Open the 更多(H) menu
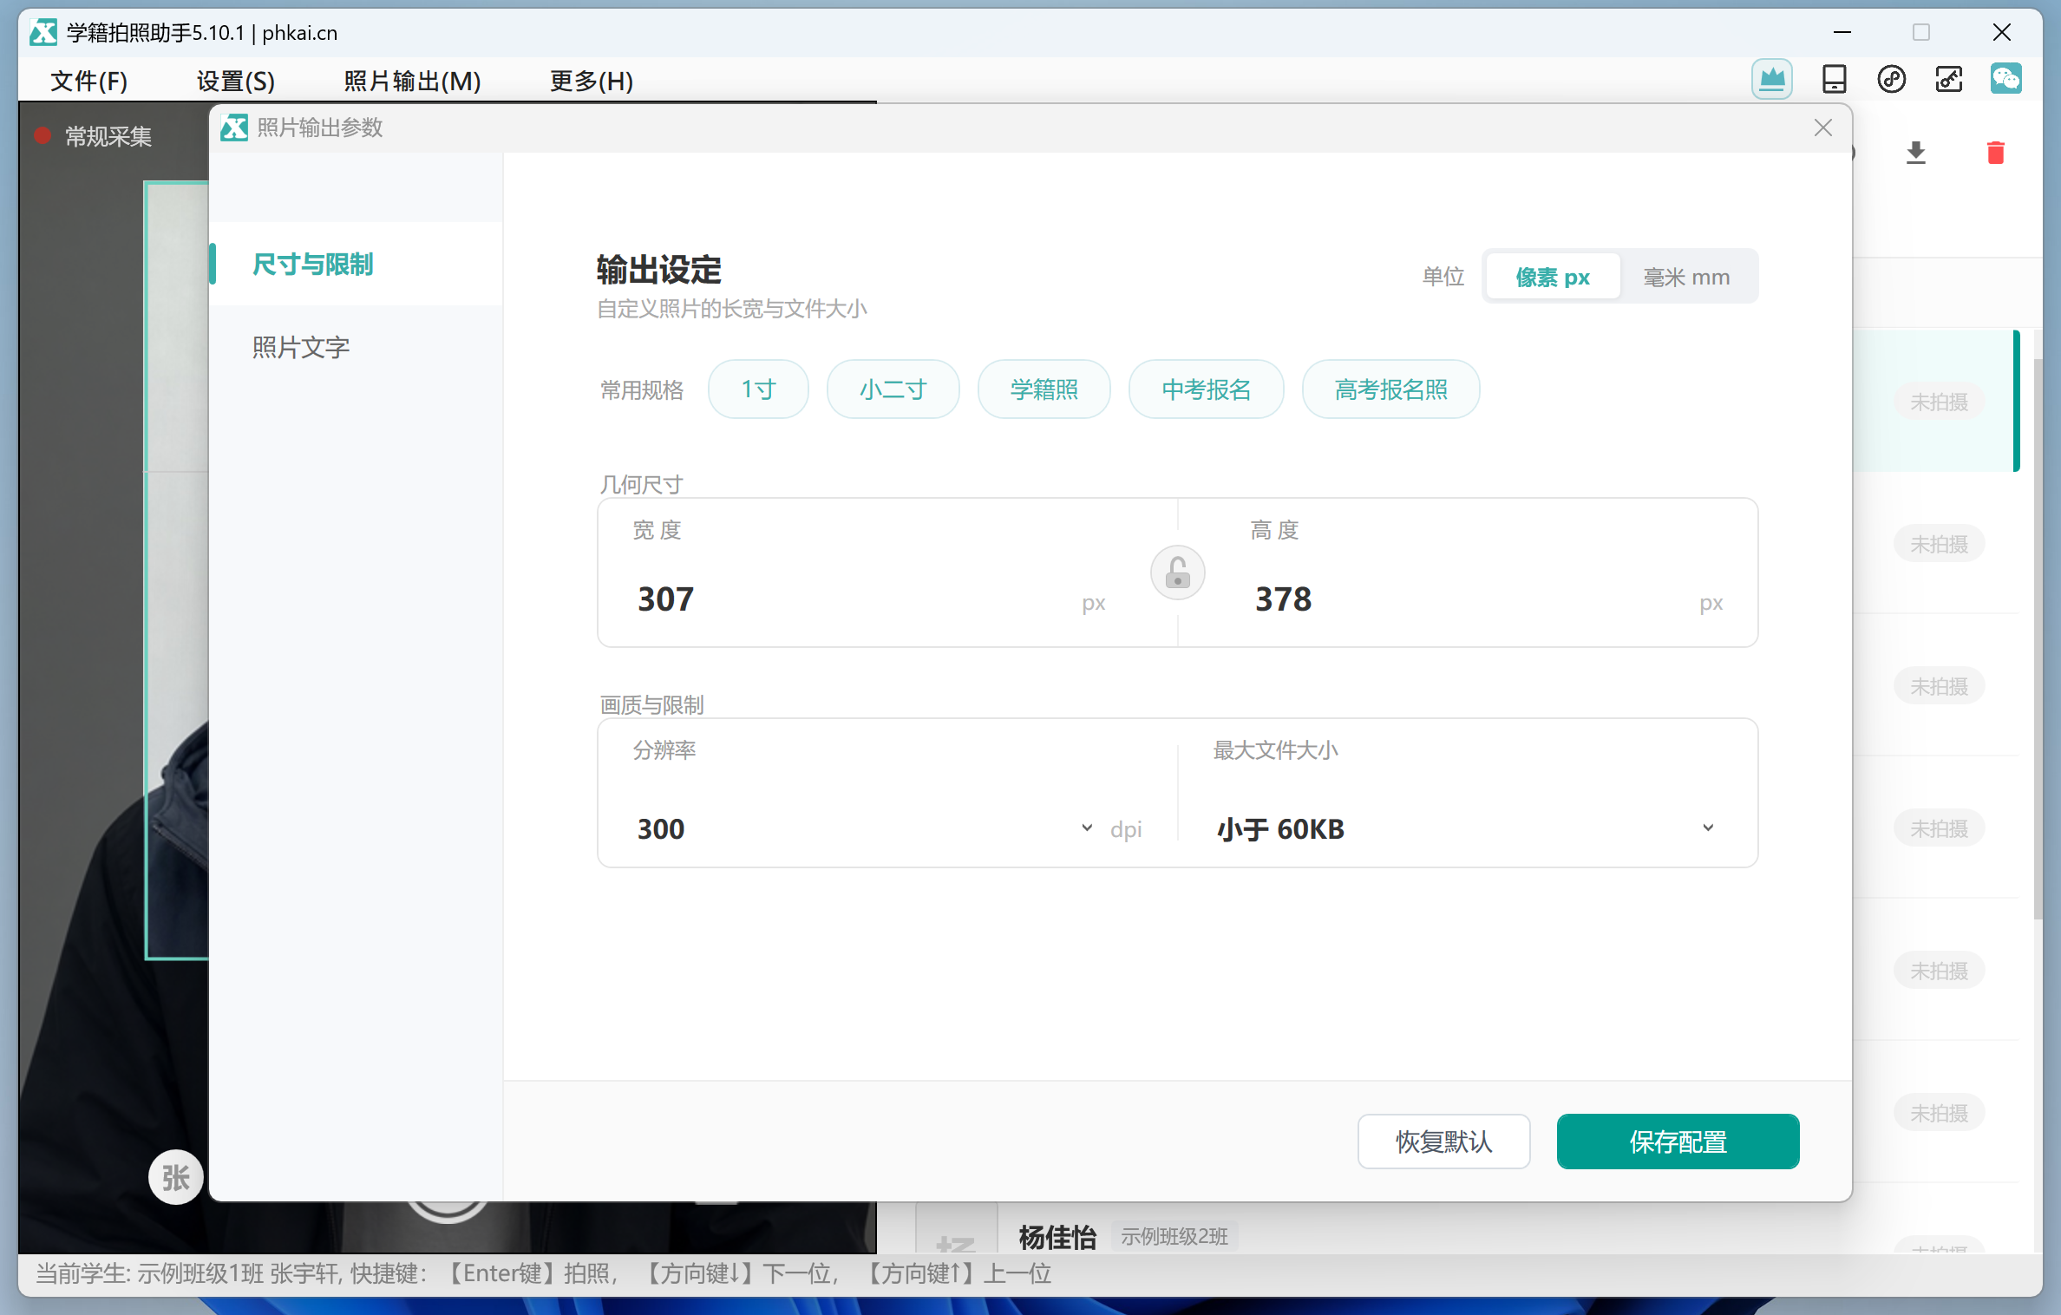The width and height of the screenshot is (2061, 1315). [592, 81]
